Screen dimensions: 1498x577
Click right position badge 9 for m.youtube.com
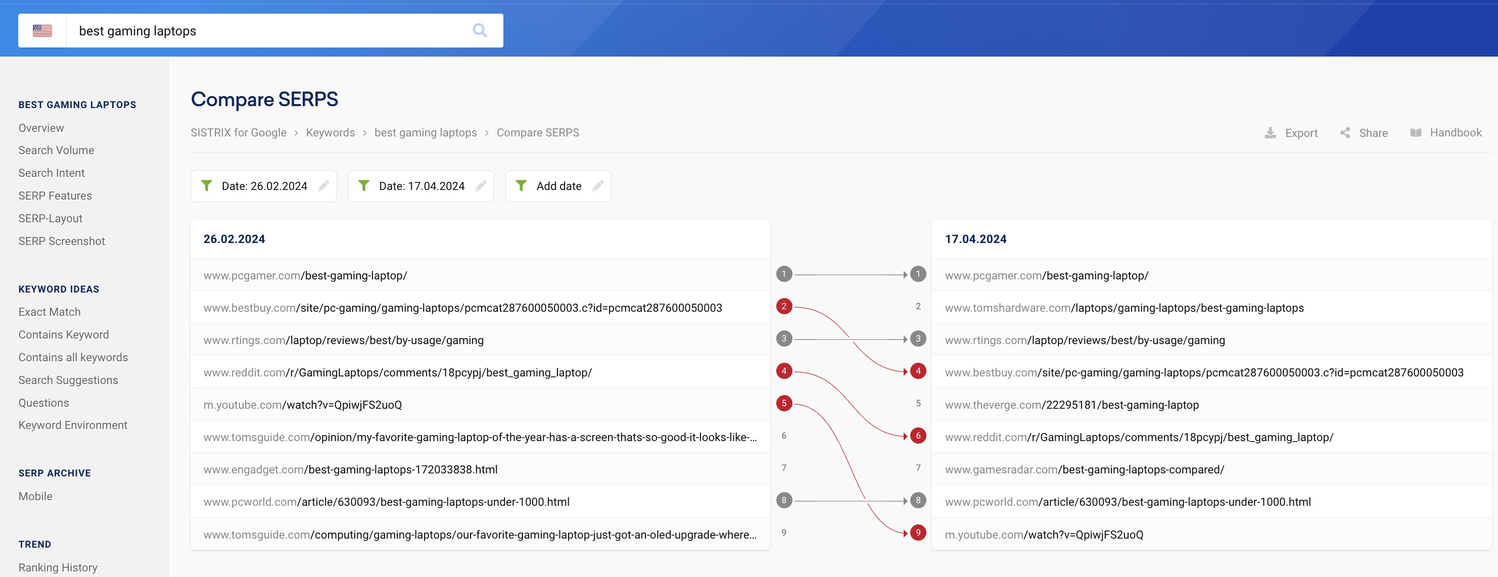pyautogui.click(x=918, y=533)
